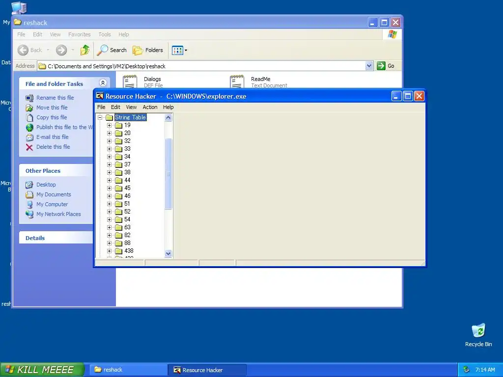The width and height of the screenshot is (503, 377).
Task: Switch to reshack taskbar button
Action: tap(128, 370)
